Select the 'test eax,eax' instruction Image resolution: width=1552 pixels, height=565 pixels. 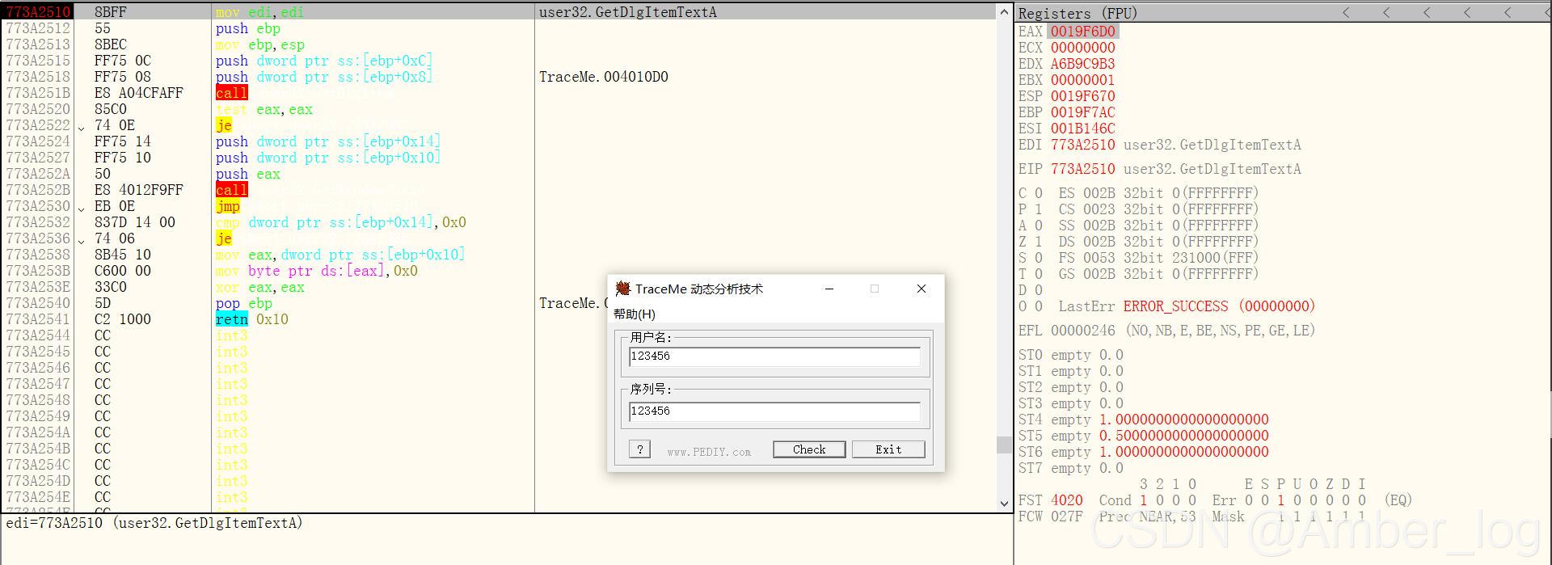click(x=264, y=109)
